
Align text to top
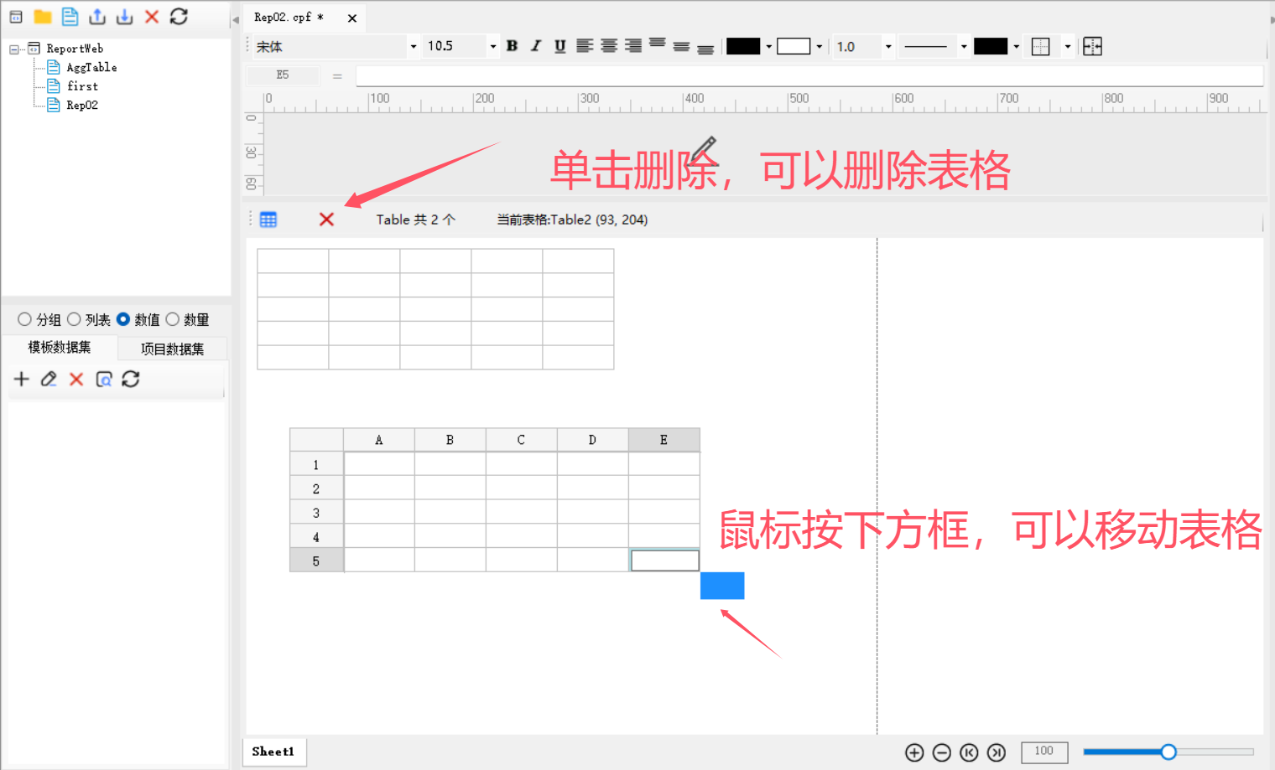(658, 44)
